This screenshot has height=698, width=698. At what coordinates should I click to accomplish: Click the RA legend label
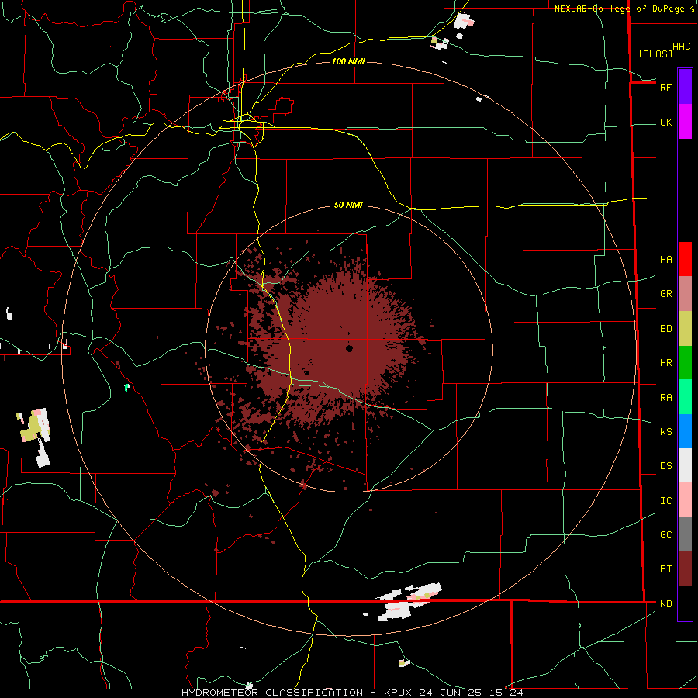click(x=665, y=398)
